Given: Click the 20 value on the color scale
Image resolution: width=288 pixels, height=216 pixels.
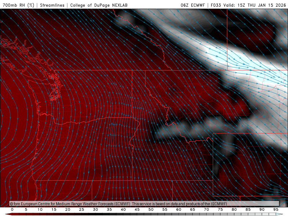Looking at the screenshot, I should click(68, 210).
